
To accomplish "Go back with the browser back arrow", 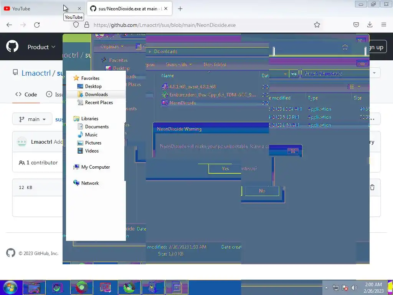I will [9, 25].
